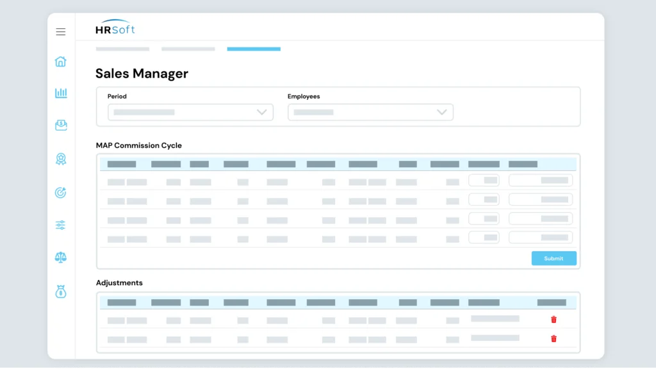Screen dimensions: 656x369
Task: Click the Period field label
Action: pos(117,96)
